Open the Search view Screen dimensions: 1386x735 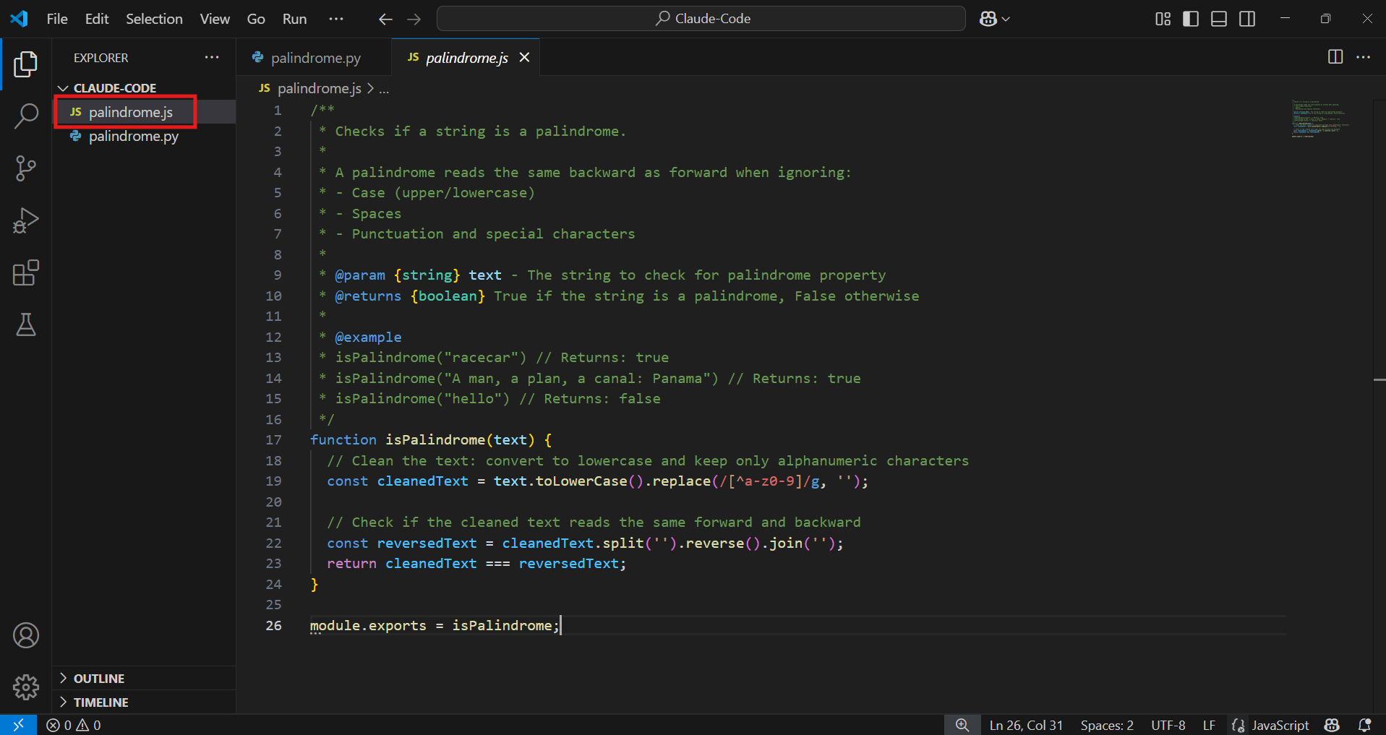(26, 116)
